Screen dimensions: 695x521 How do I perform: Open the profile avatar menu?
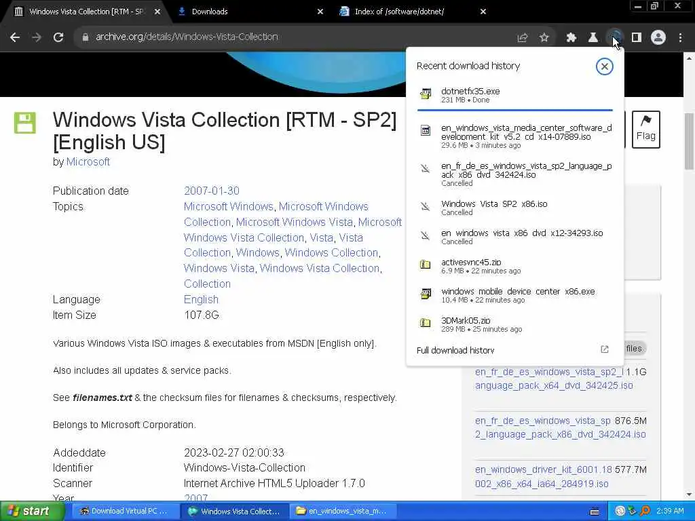(658, 38)
